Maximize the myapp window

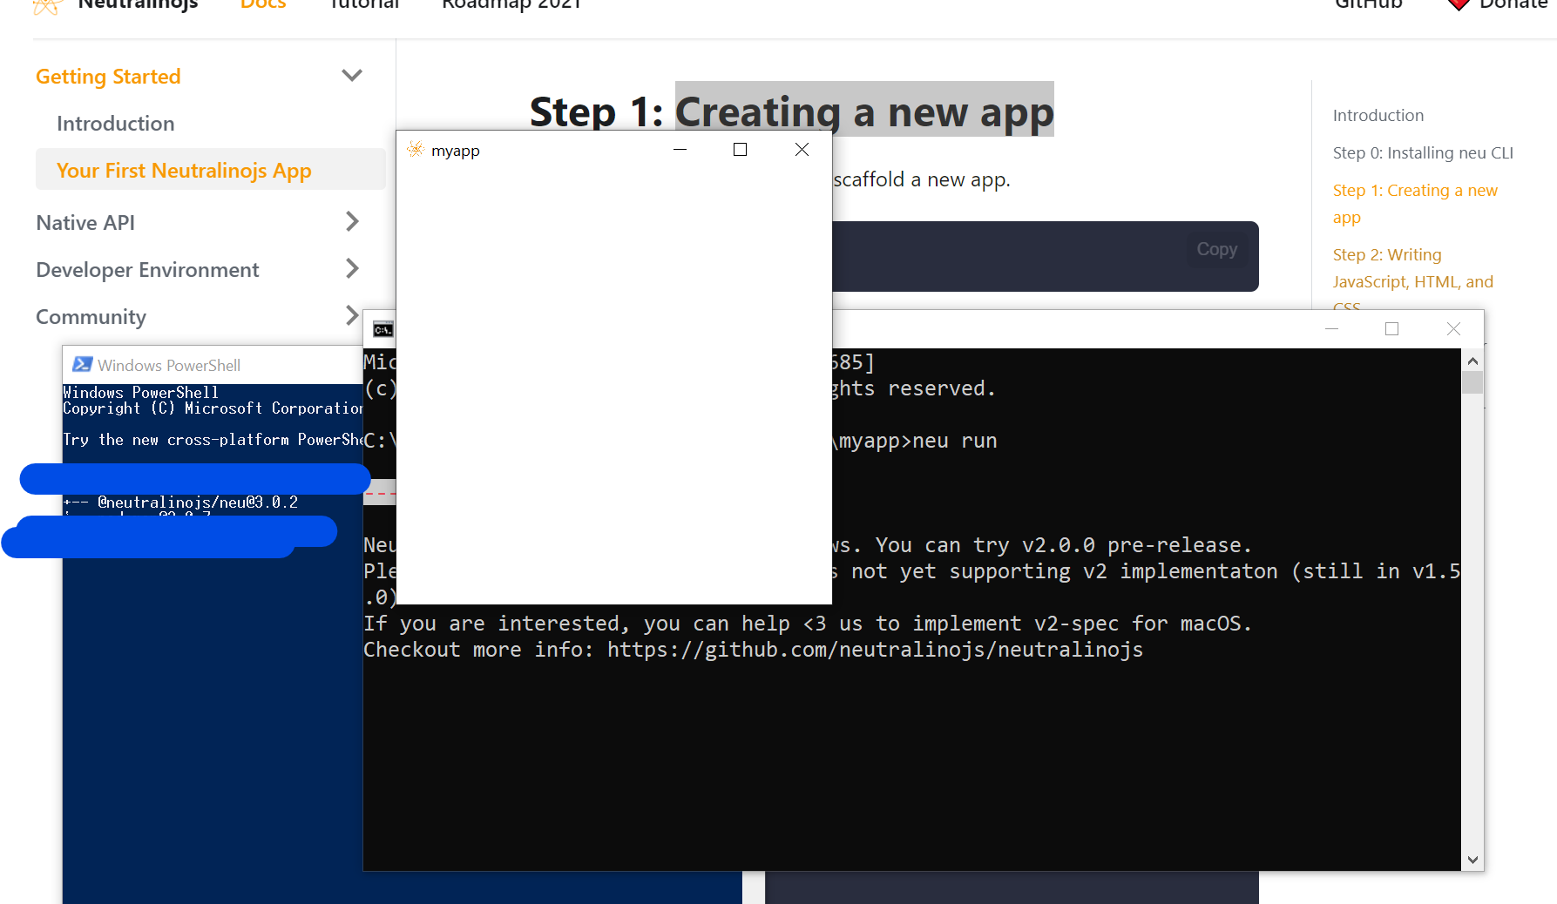(x=741, y=150)
